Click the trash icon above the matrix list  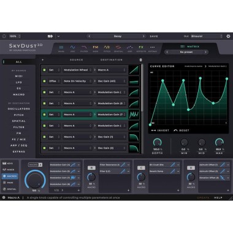click(x=140, y=60)
